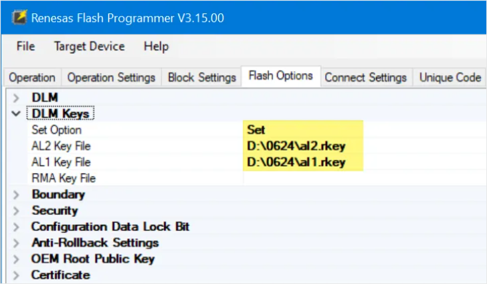Open the Block Settings tab
The width and height of the screenshot is (487, 284).
pyautogui.click(x=202, y=77)
